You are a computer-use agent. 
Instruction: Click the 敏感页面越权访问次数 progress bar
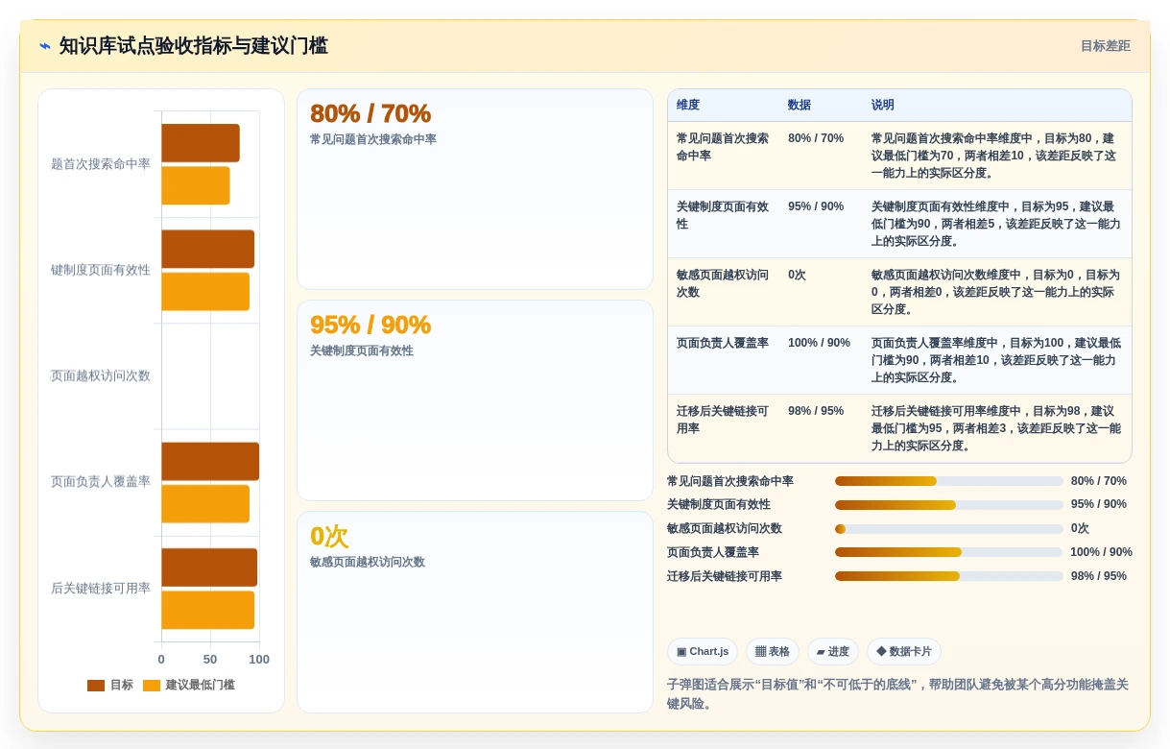coord(949,529)
